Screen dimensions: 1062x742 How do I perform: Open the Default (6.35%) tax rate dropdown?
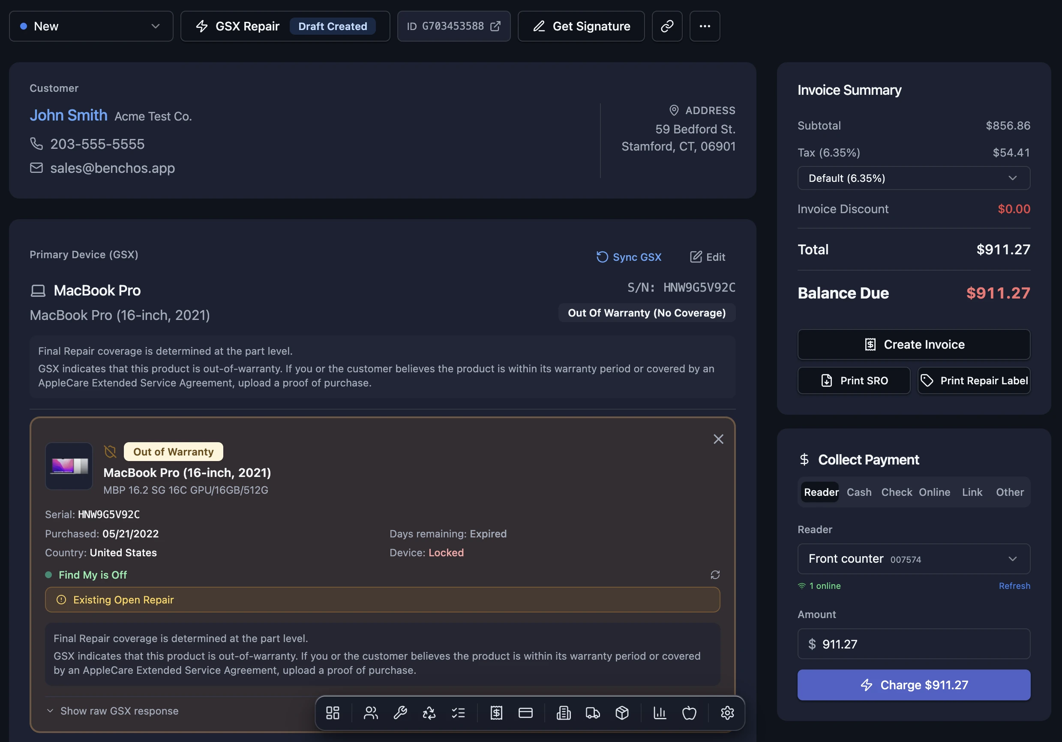tap(914, 178)
